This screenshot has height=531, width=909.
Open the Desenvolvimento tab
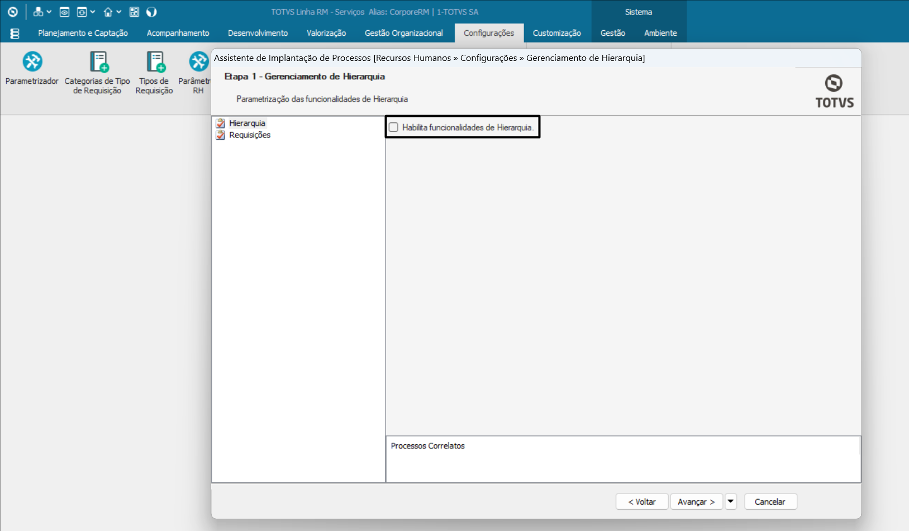pos(258,33)
